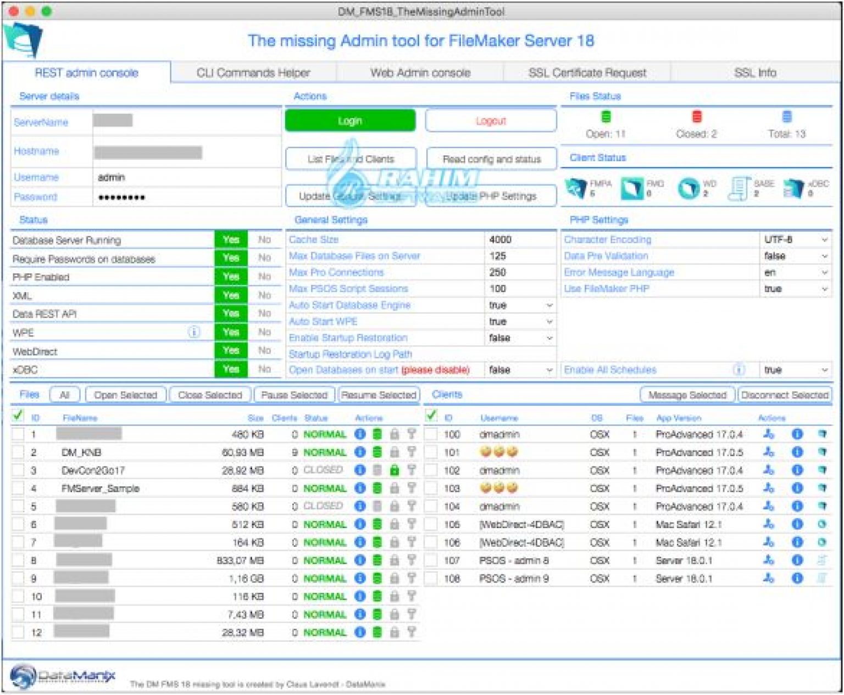Open the SSL Certificate Request tab
Viewport: 844px width, 695px height.
pyautogui.click(x=587, y=73)
